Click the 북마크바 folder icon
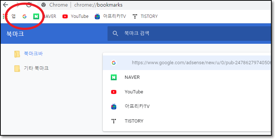This screenshot has width=275, height=139. point(17,54)
